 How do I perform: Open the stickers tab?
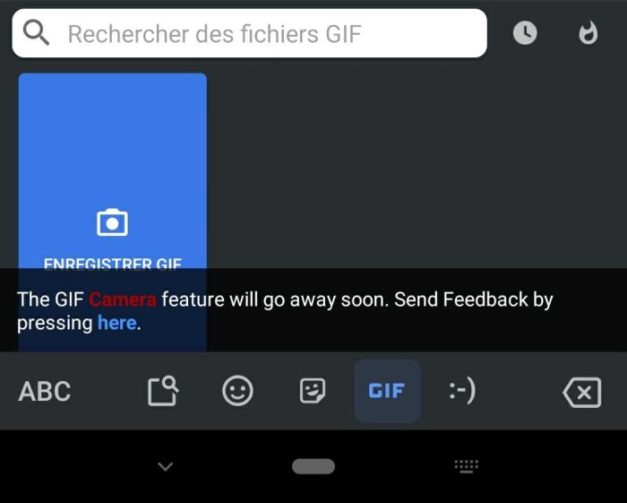[313, 391]
